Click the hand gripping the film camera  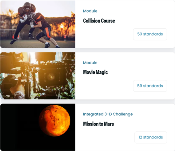coord(16,87)
